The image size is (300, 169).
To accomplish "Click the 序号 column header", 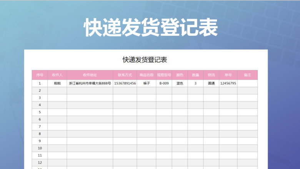I will coord(40,75).
